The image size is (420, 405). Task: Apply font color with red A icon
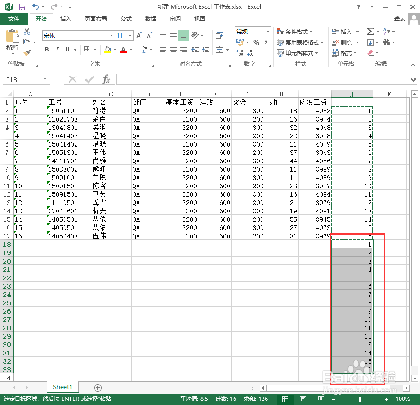(123, 50)
